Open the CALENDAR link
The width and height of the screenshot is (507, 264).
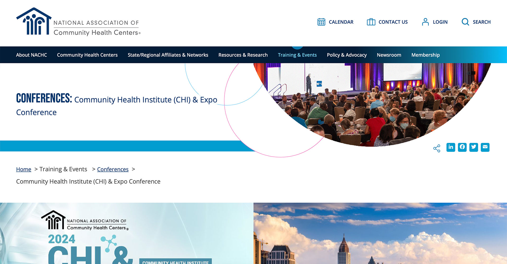pos(341,22)
